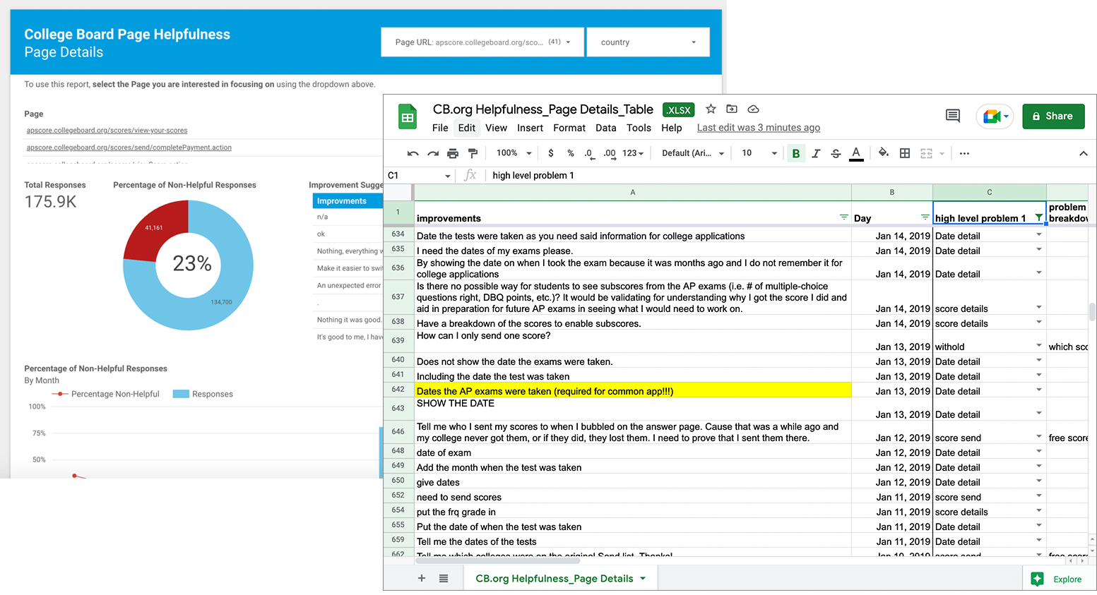
Task: Select row 637 header
Action: click(x=398, y=296)
